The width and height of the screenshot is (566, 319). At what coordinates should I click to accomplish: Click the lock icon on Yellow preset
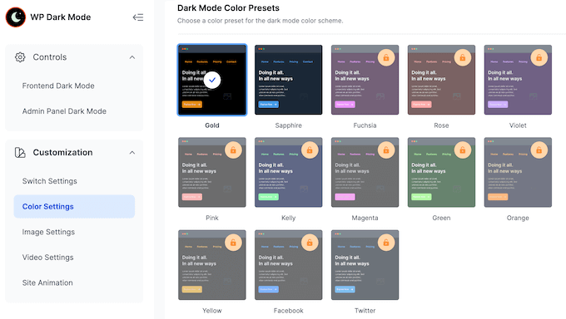pyautogui.click(x=233, y=243)
